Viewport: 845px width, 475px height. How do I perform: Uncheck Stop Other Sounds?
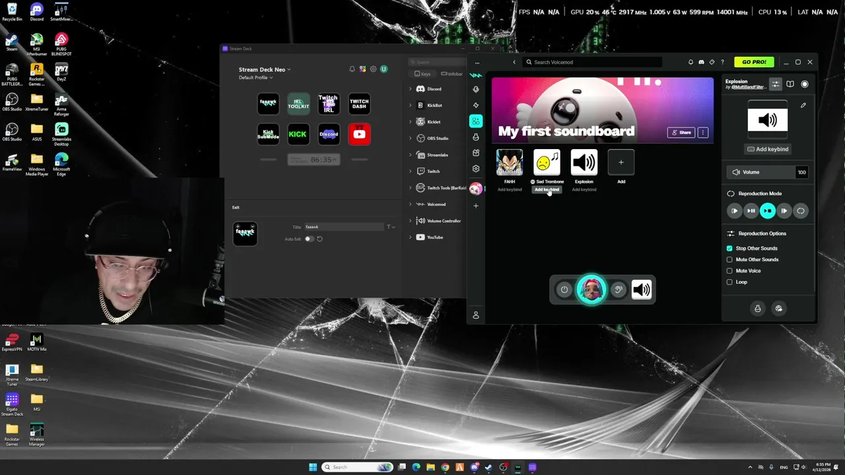pos(729,248)
